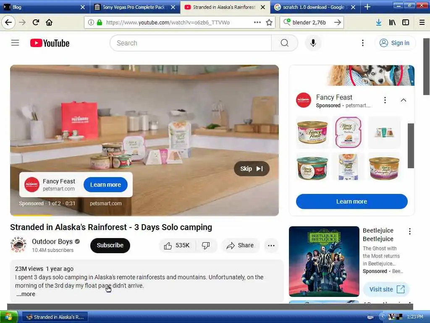The height and width of the screenshot is (323, 430).
Task: Click the Share button
Action: click(240, 245)
